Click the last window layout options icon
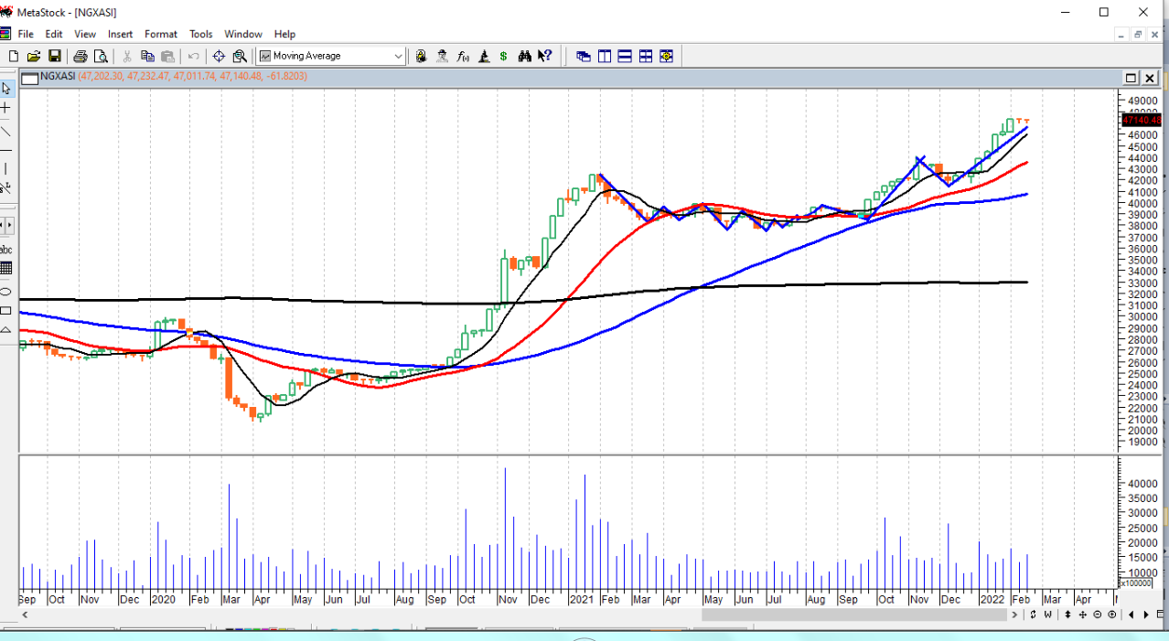 click(666, 56)
